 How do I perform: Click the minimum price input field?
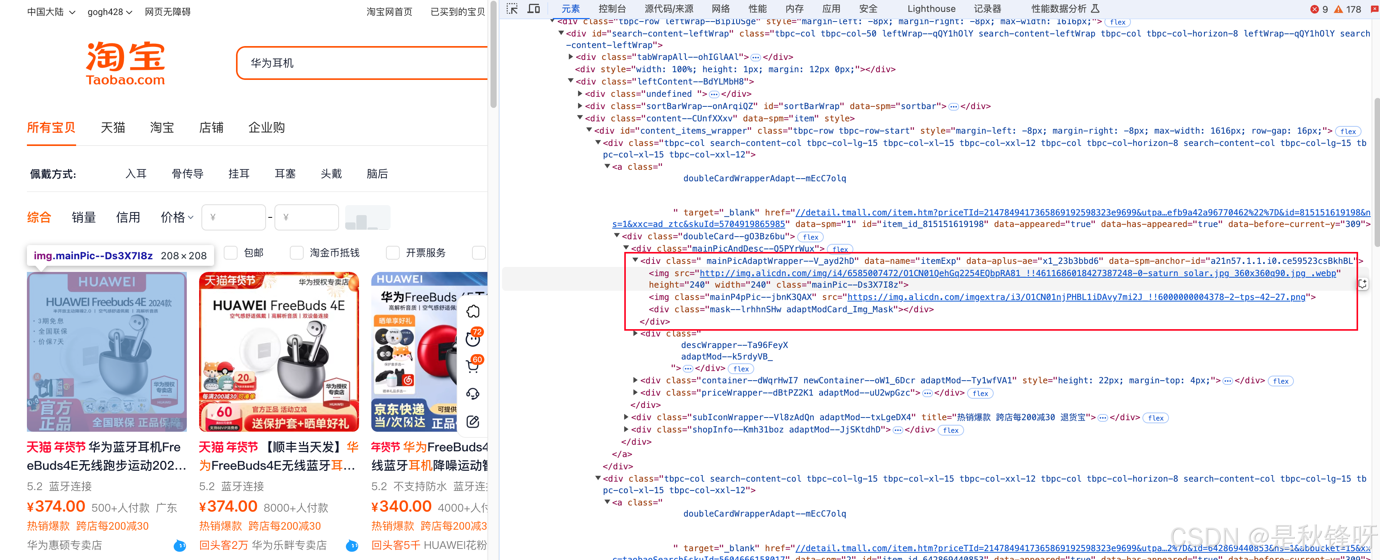(234, 217)
